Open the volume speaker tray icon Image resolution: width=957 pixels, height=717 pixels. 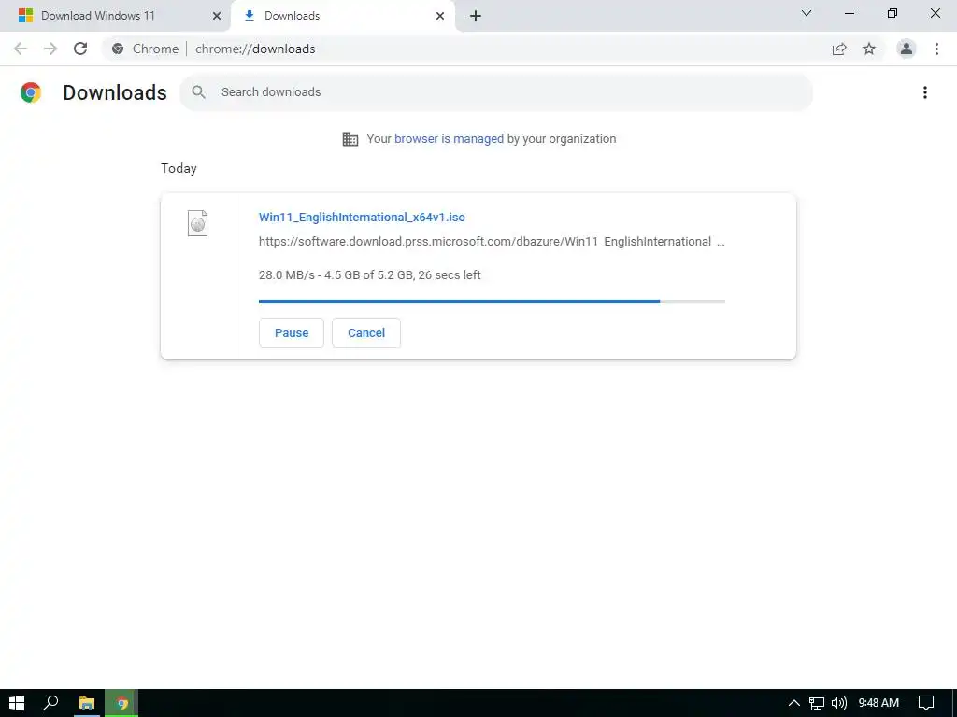(839, 703)
